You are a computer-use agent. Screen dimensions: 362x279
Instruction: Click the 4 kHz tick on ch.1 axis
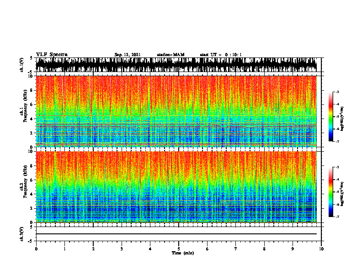click(32, 119)
